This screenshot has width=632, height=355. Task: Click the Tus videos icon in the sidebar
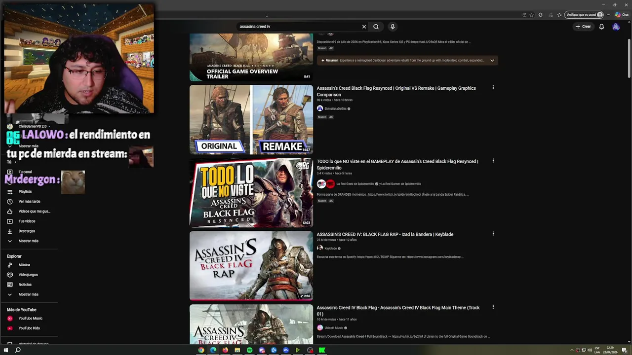point(9,221)
